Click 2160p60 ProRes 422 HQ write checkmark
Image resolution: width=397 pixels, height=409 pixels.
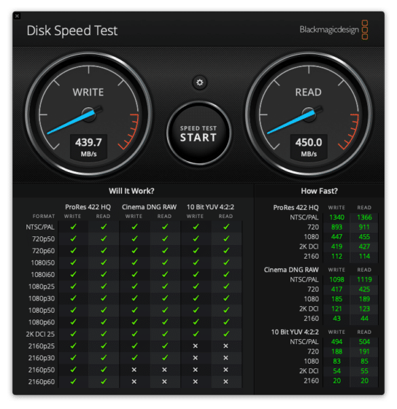73,381
